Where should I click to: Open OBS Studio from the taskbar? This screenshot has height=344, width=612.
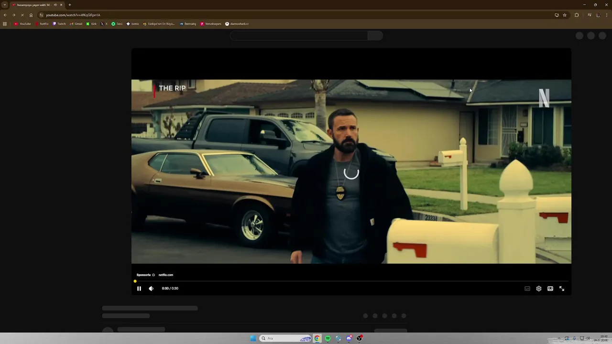point(360,338)
